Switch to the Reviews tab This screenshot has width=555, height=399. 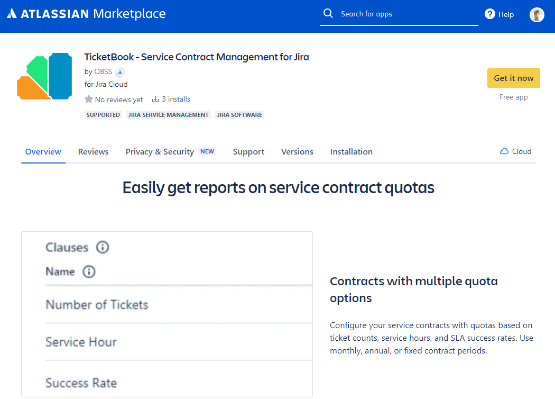tap(93, 152)
